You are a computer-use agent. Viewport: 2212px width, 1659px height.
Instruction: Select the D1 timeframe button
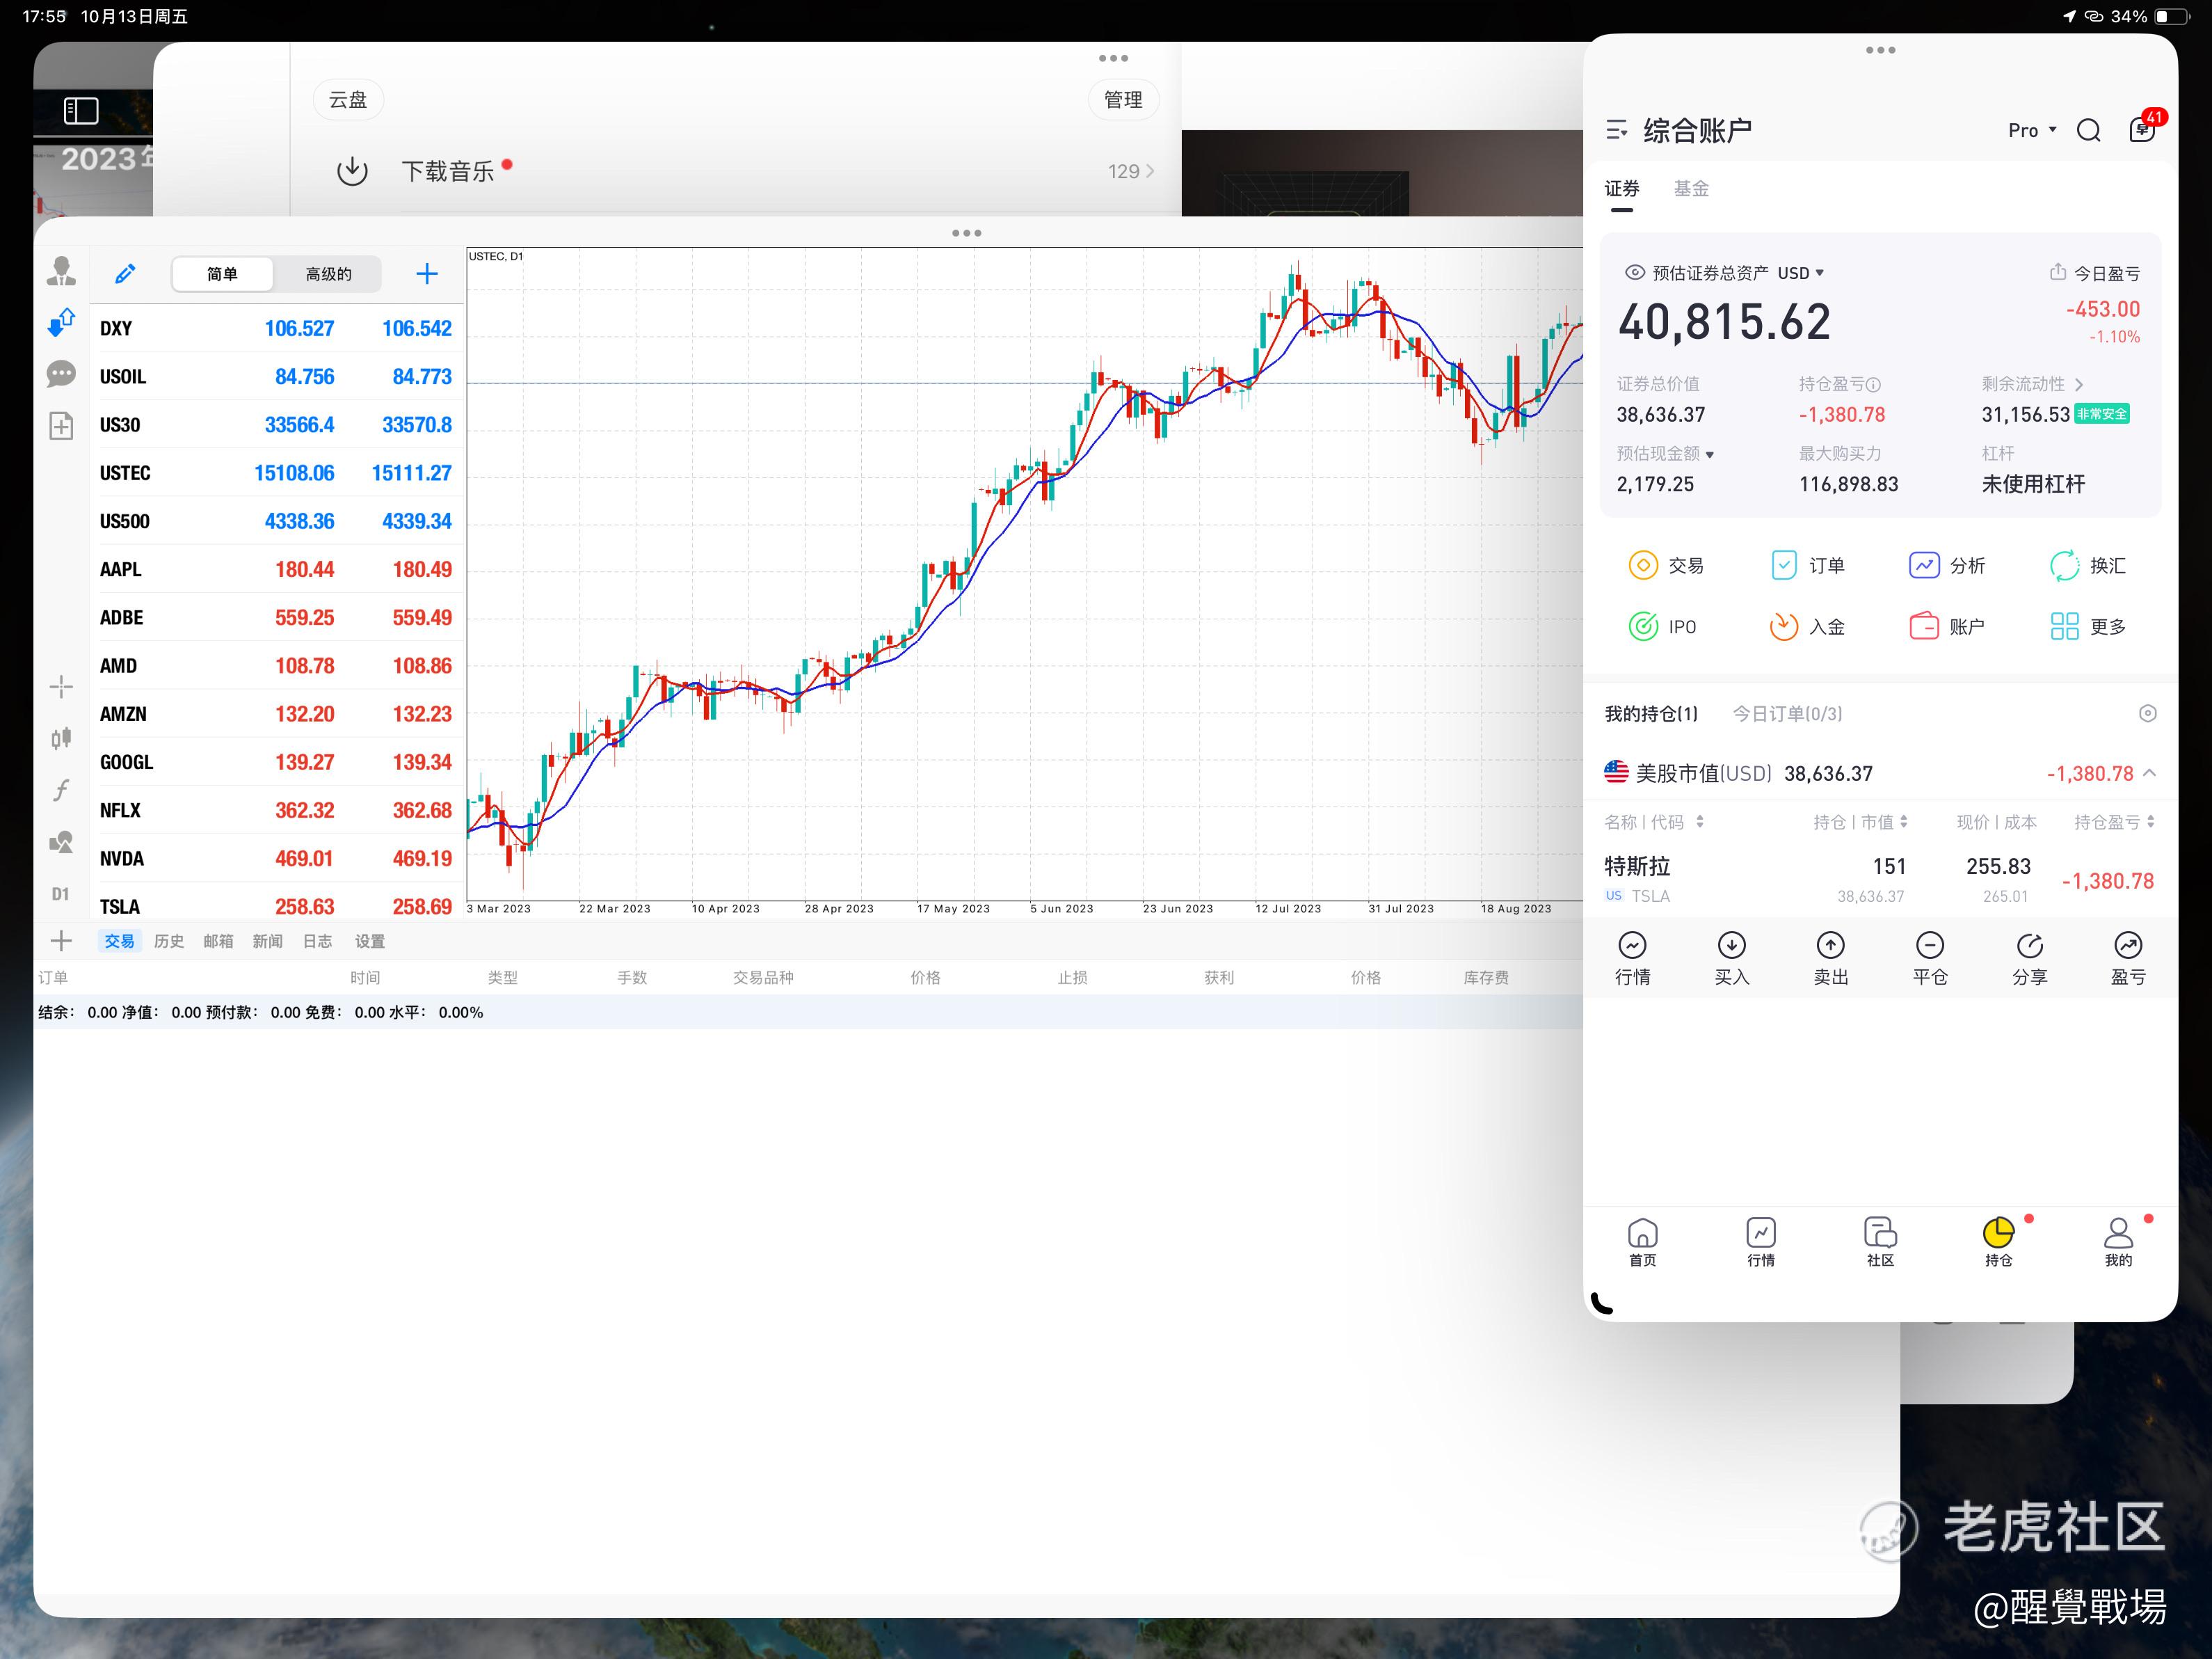coord(61,894)
